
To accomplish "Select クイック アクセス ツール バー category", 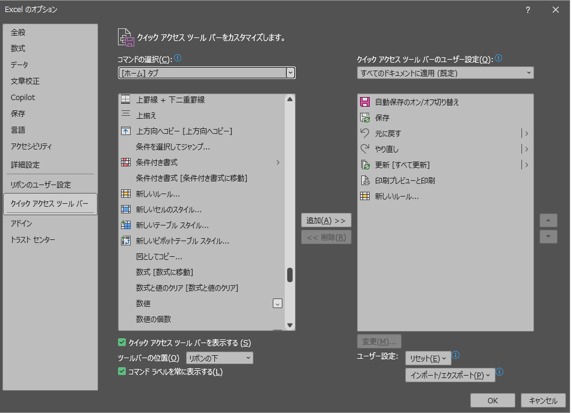I will pyautogui.click(x=50, y=204).
